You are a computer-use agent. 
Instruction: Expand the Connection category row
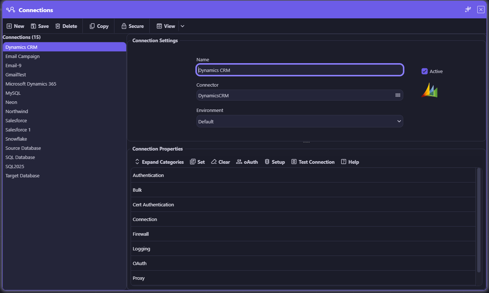[303, 219]
